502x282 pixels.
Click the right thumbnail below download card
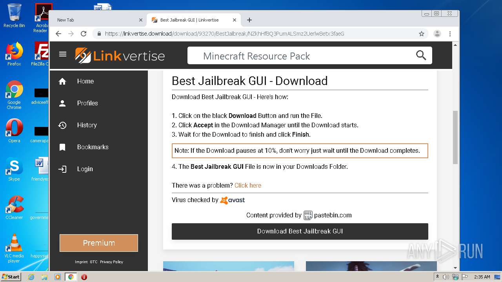tap(371, 266)
